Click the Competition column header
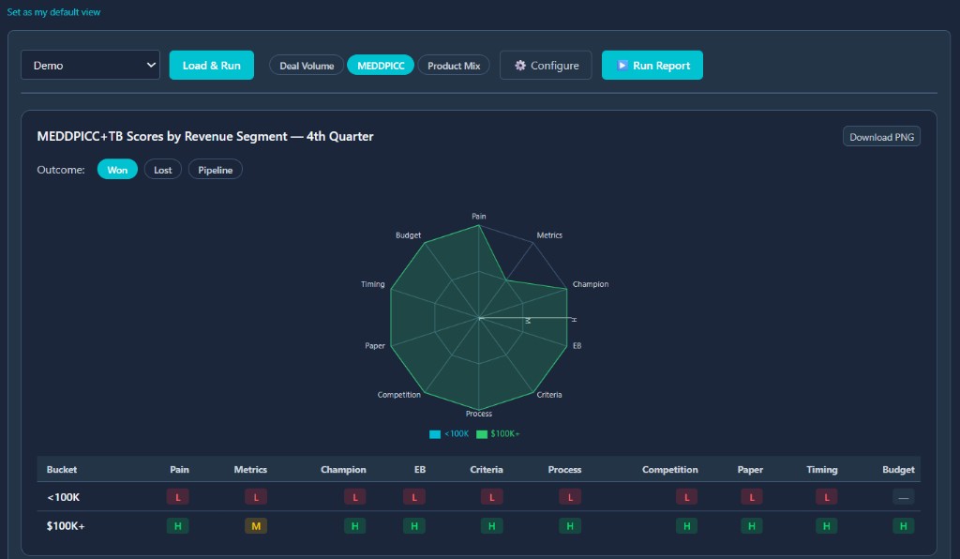This screenshot has height=559, width=960. tap(669, 470)
